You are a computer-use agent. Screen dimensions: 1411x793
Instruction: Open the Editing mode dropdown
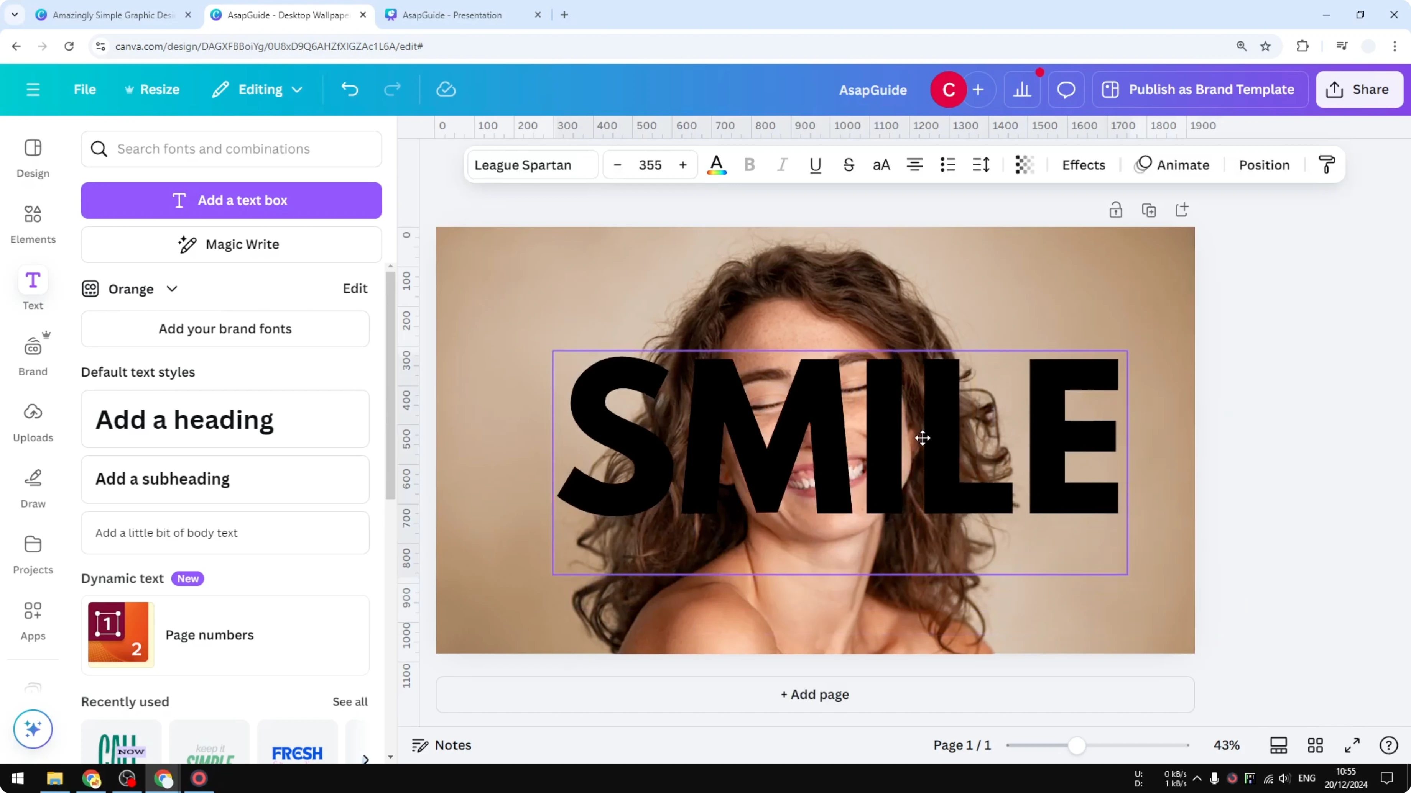coord(256,89)
